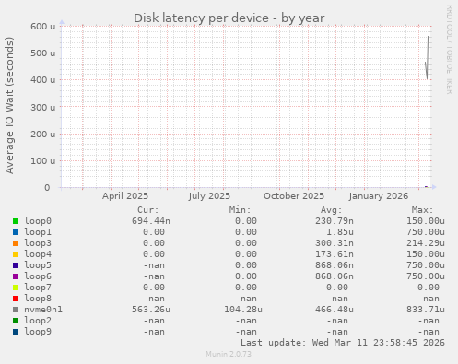This screenshot has height=364, width=458.
Task: Click the loop5 dark purple legend swatch
Action: [16, 265]
